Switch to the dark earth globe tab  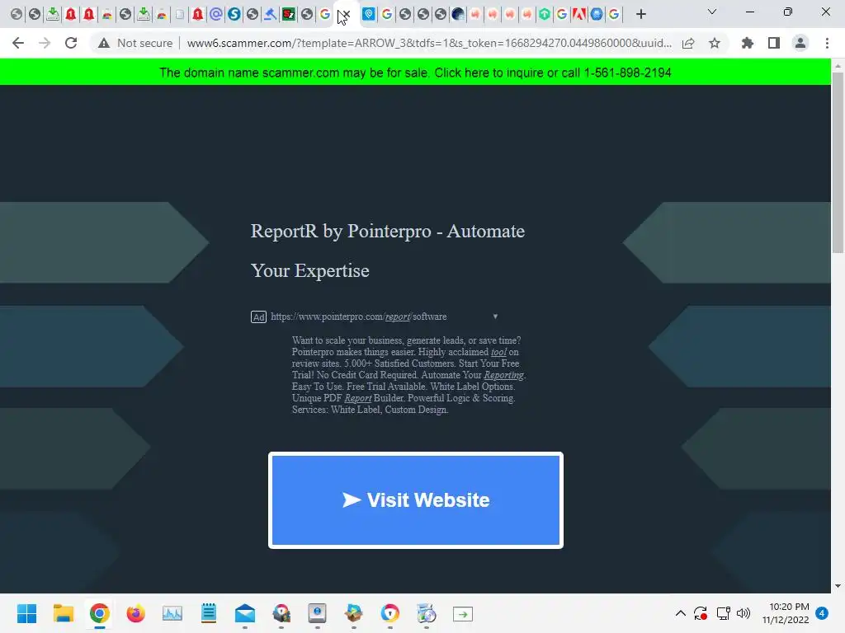click(x=457, y=14)
